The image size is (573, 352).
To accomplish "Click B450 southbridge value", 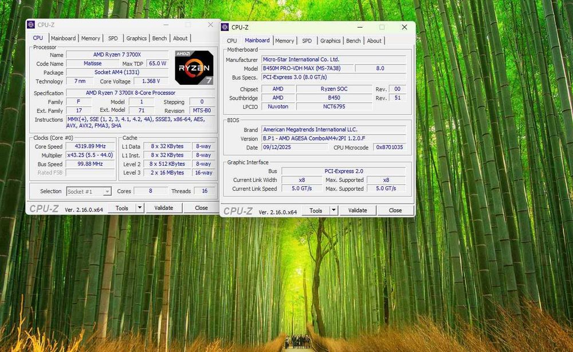I will 334,98.
